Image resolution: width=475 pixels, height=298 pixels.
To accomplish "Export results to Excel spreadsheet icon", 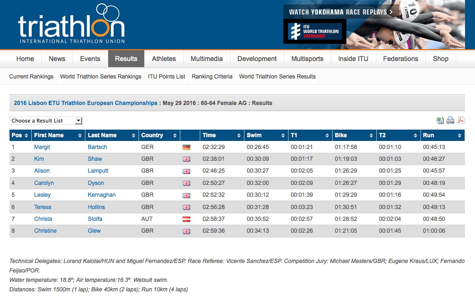I will click(x=440, y=121).
